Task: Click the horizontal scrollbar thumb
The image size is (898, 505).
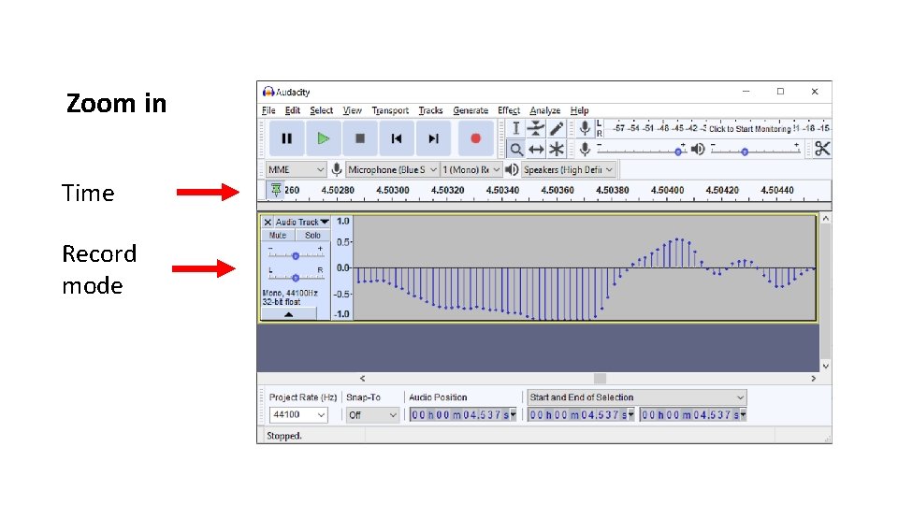Action: coord(600,379)
